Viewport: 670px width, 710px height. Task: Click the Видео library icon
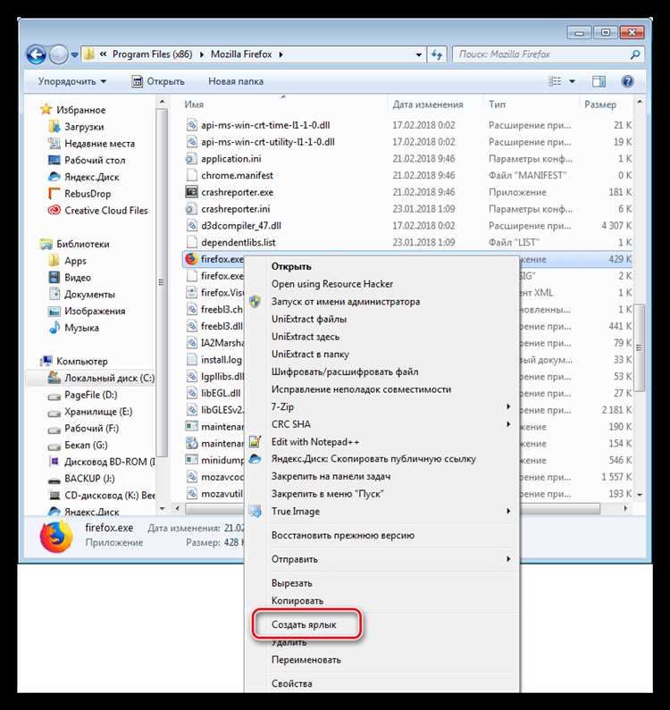tap(54, 278)
